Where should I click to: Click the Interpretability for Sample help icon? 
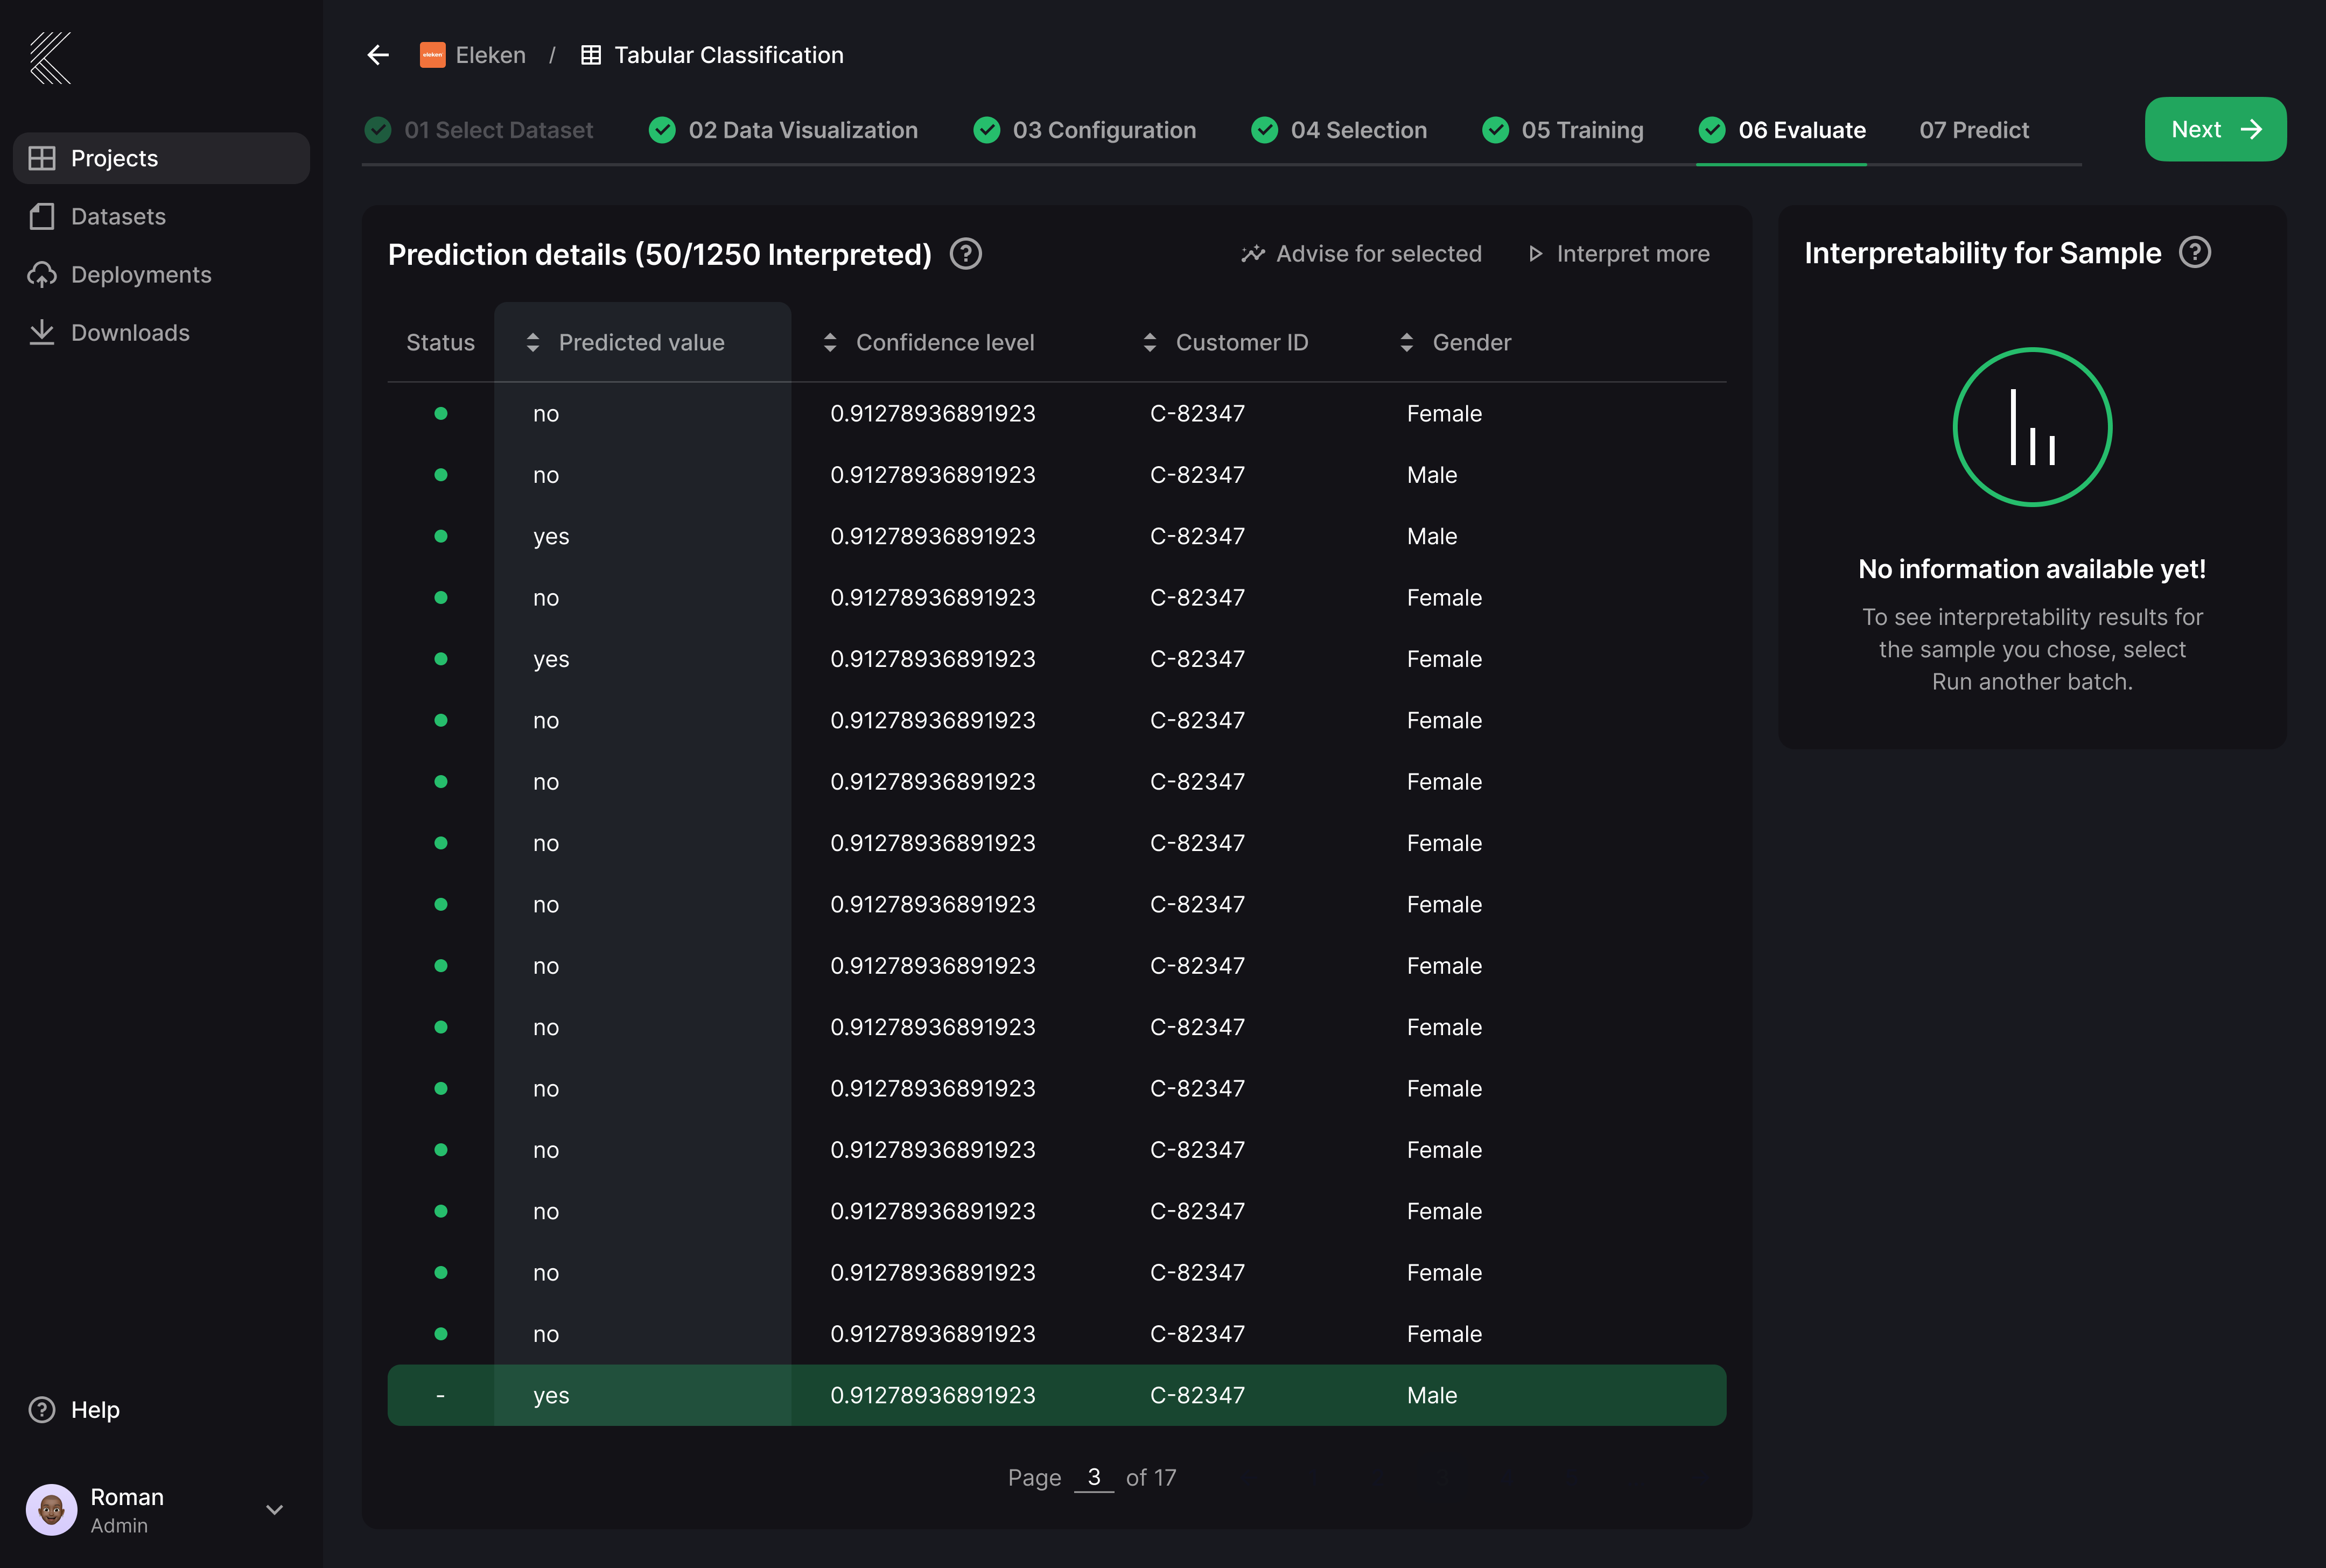click(2196, 253)
